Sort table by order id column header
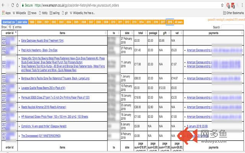 [10, 33]
